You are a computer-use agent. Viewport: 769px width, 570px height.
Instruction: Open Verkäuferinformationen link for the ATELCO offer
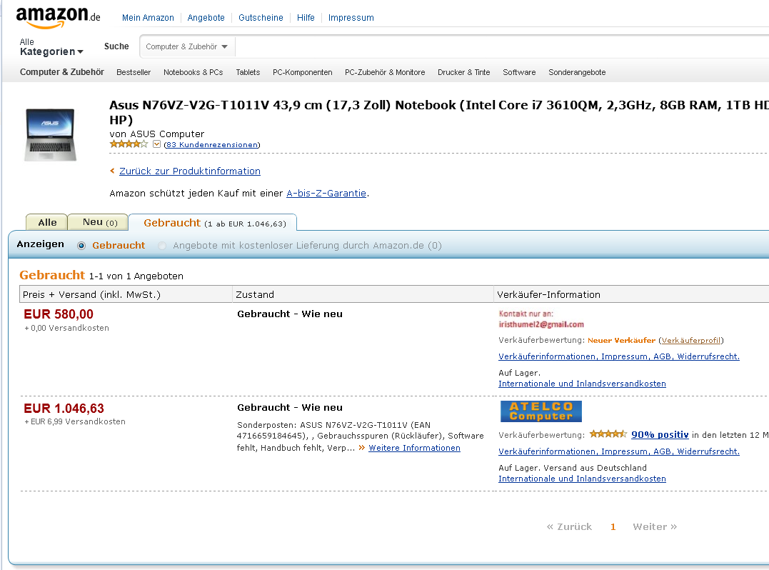pos(619,451)
